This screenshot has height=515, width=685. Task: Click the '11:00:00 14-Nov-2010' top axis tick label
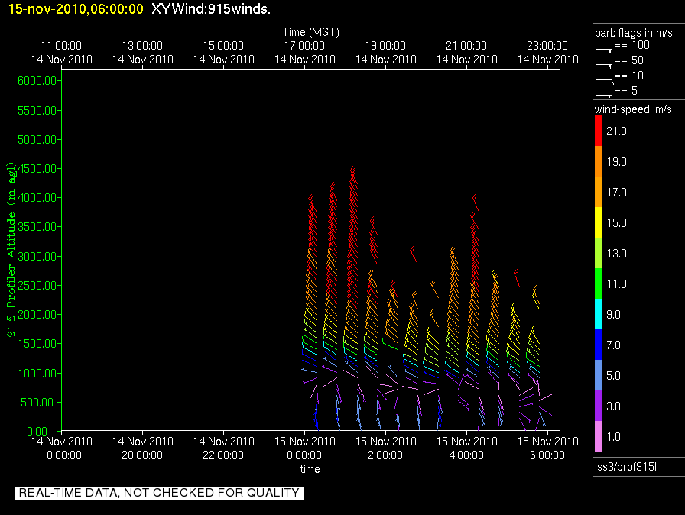pos(62,53)
